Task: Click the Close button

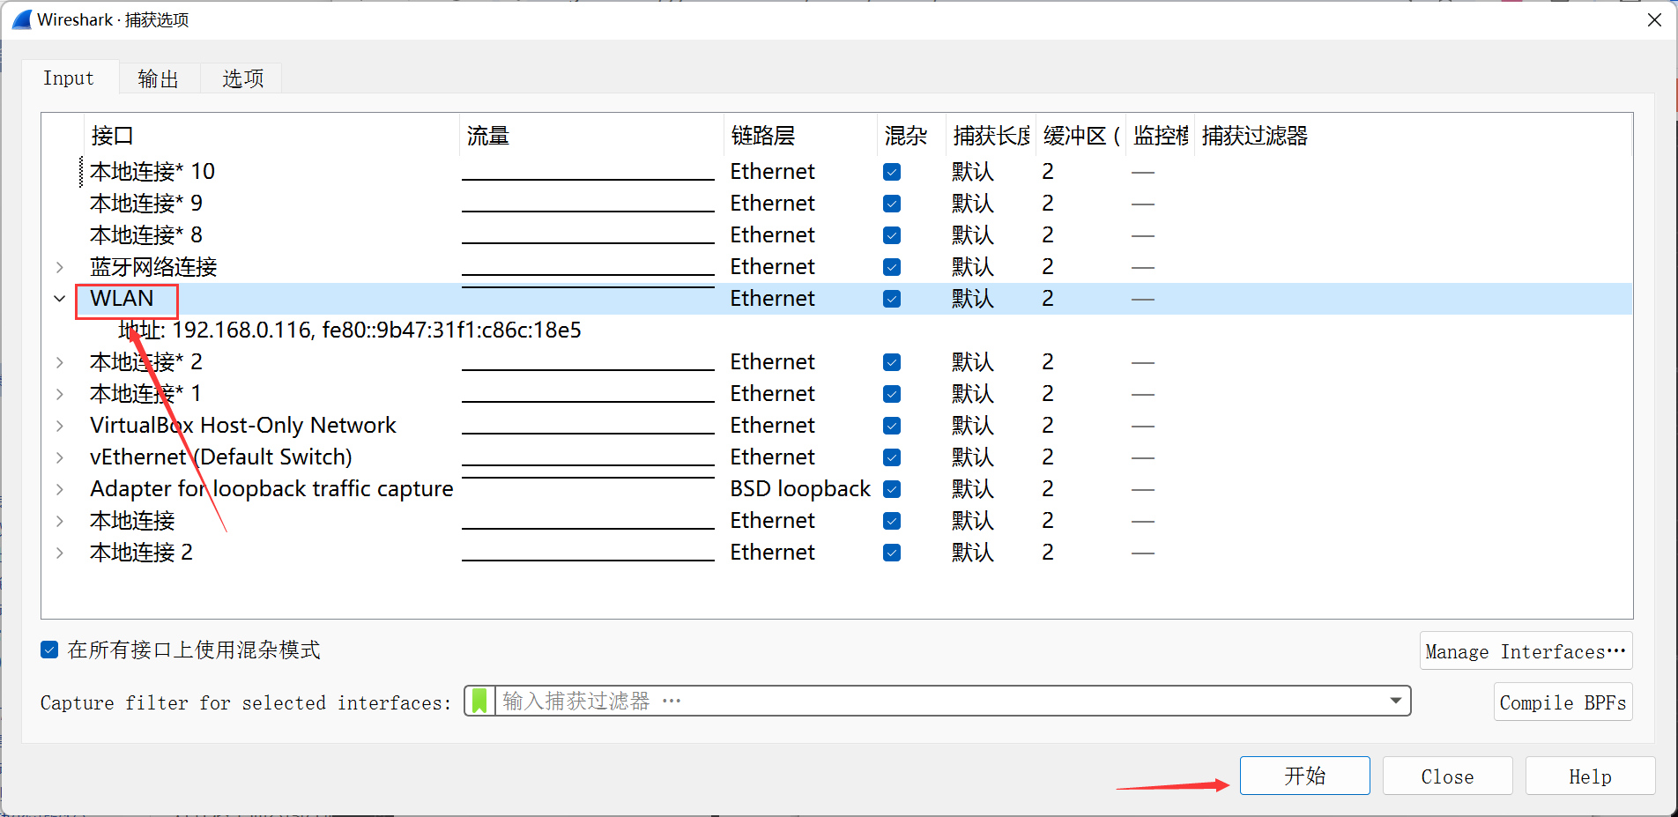Action: coord(1447,776)
